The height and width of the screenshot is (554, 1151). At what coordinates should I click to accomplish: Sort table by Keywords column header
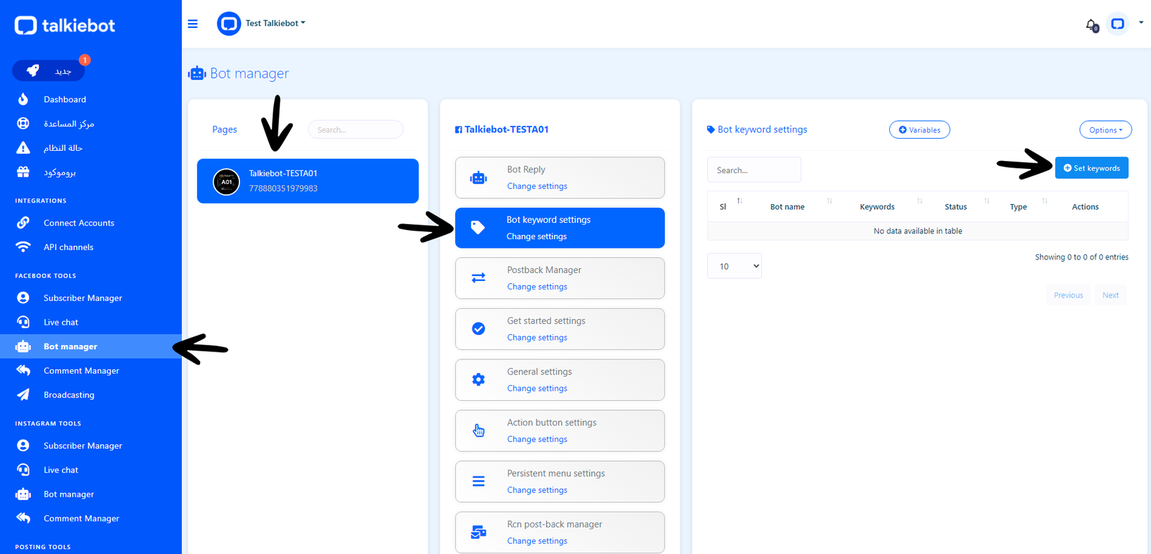[x=877, y=207]
